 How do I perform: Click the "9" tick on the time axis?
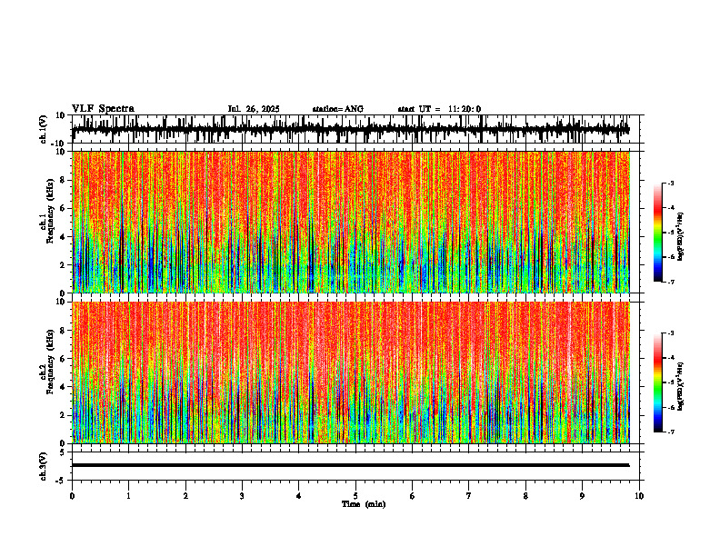582,496
